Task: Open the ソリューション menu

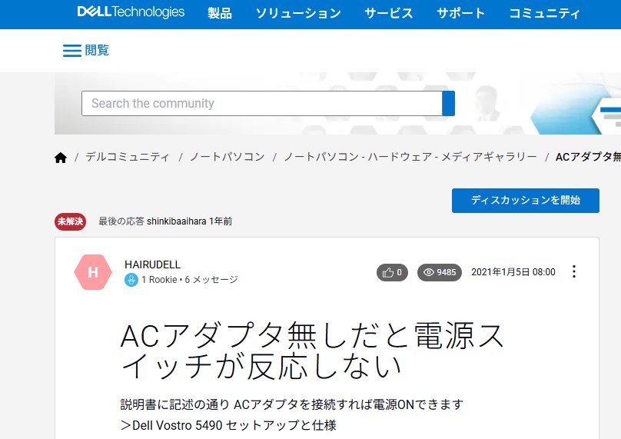Action: click(298, 13)
